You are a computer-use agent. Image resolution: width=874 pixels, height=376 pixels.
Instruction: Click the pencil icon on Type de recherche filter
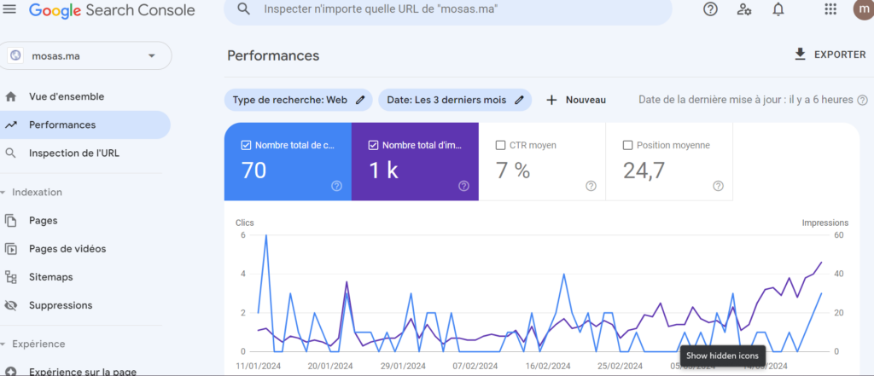pos(360,100)
